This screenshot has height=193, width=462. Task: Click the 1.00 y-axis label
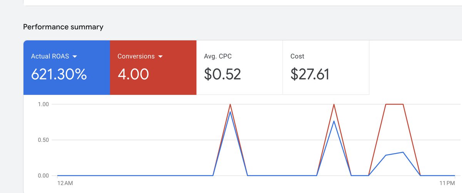43,104
